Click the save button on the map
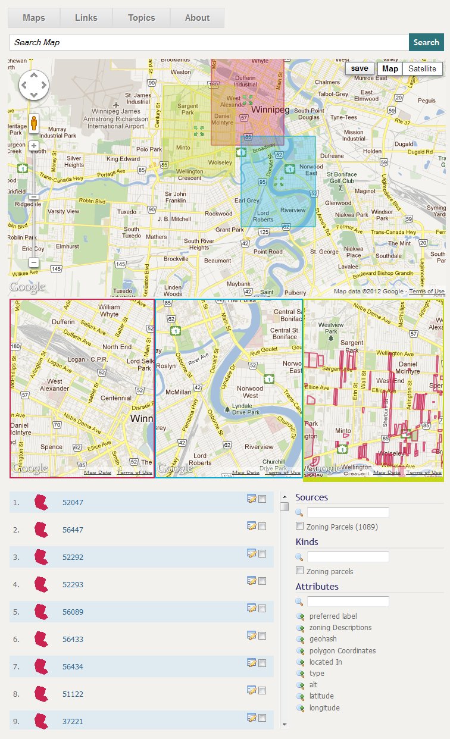This screenshot has height=739, width=450. pos(360,68)
